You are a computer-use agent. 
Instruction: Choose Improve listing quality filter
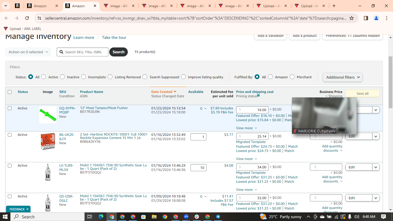[x=184, y=77]
